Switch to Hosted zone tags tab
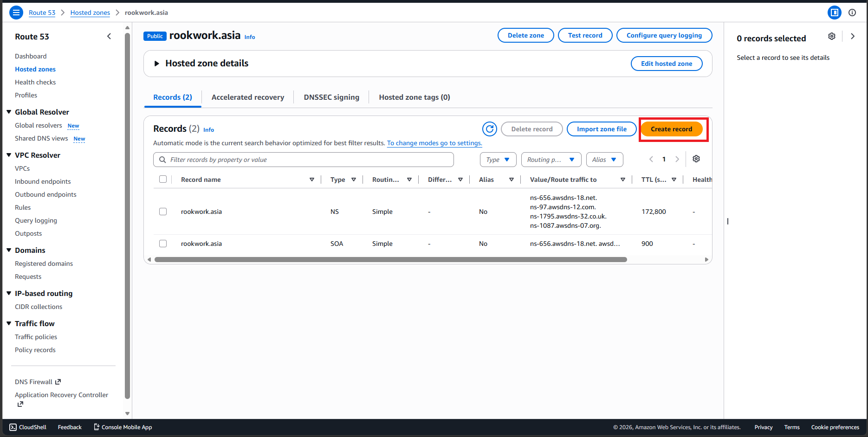Screen dimensions: 868x437 pos(415,97)
